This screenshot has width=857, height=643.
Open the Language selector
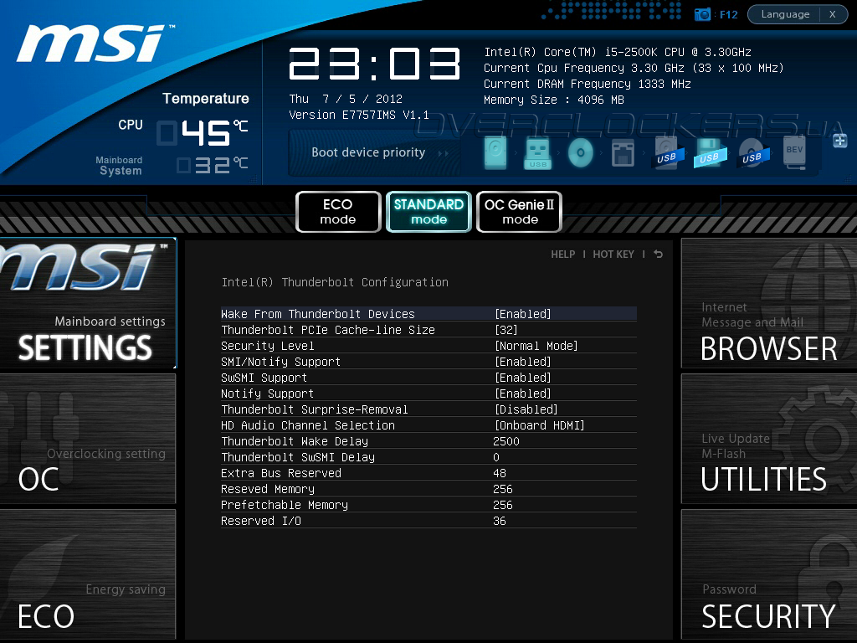click(785, 14)
